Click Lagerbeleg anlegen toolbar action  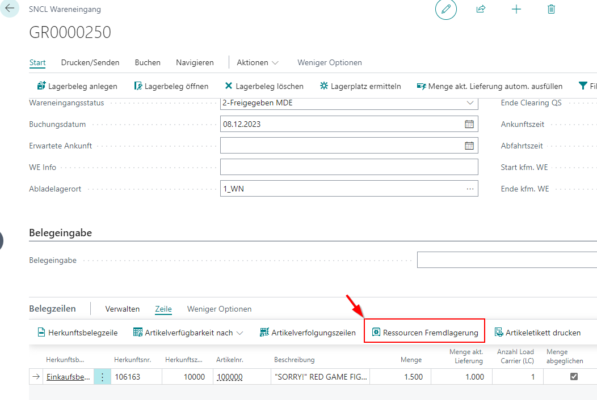tap(77, 86)
